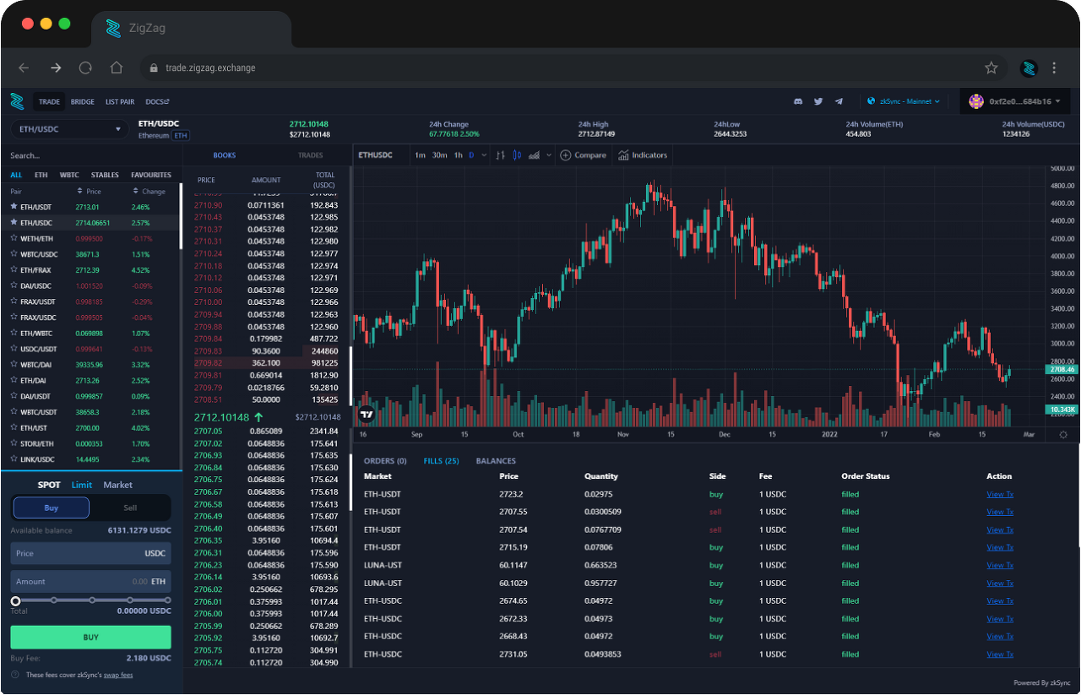This screenshot has width=1081, height=695.
Task: Click the TradingView logo on the chart
Action: (x=367, y=414)
